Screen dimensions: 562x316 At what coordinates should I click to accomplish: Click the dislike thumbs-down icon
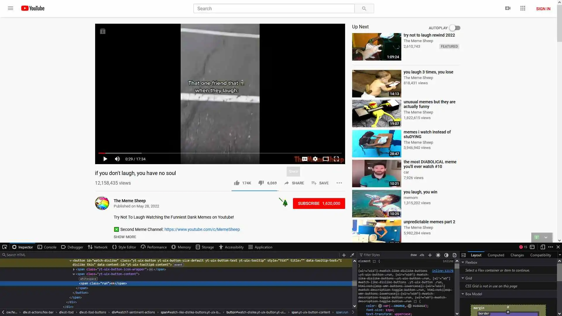pos(261,183)
